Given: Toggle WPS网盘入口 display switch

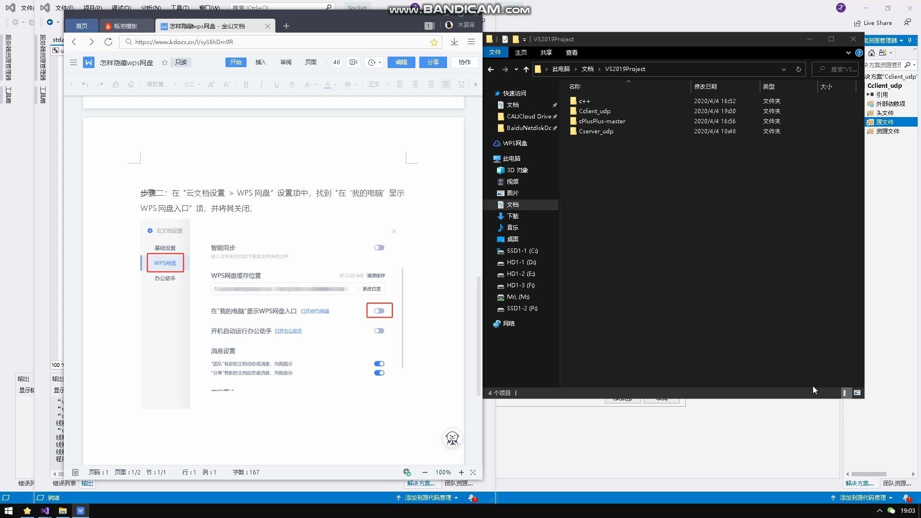Looking at the screenshot, I should pyautogui.click(x=379, y=311).
